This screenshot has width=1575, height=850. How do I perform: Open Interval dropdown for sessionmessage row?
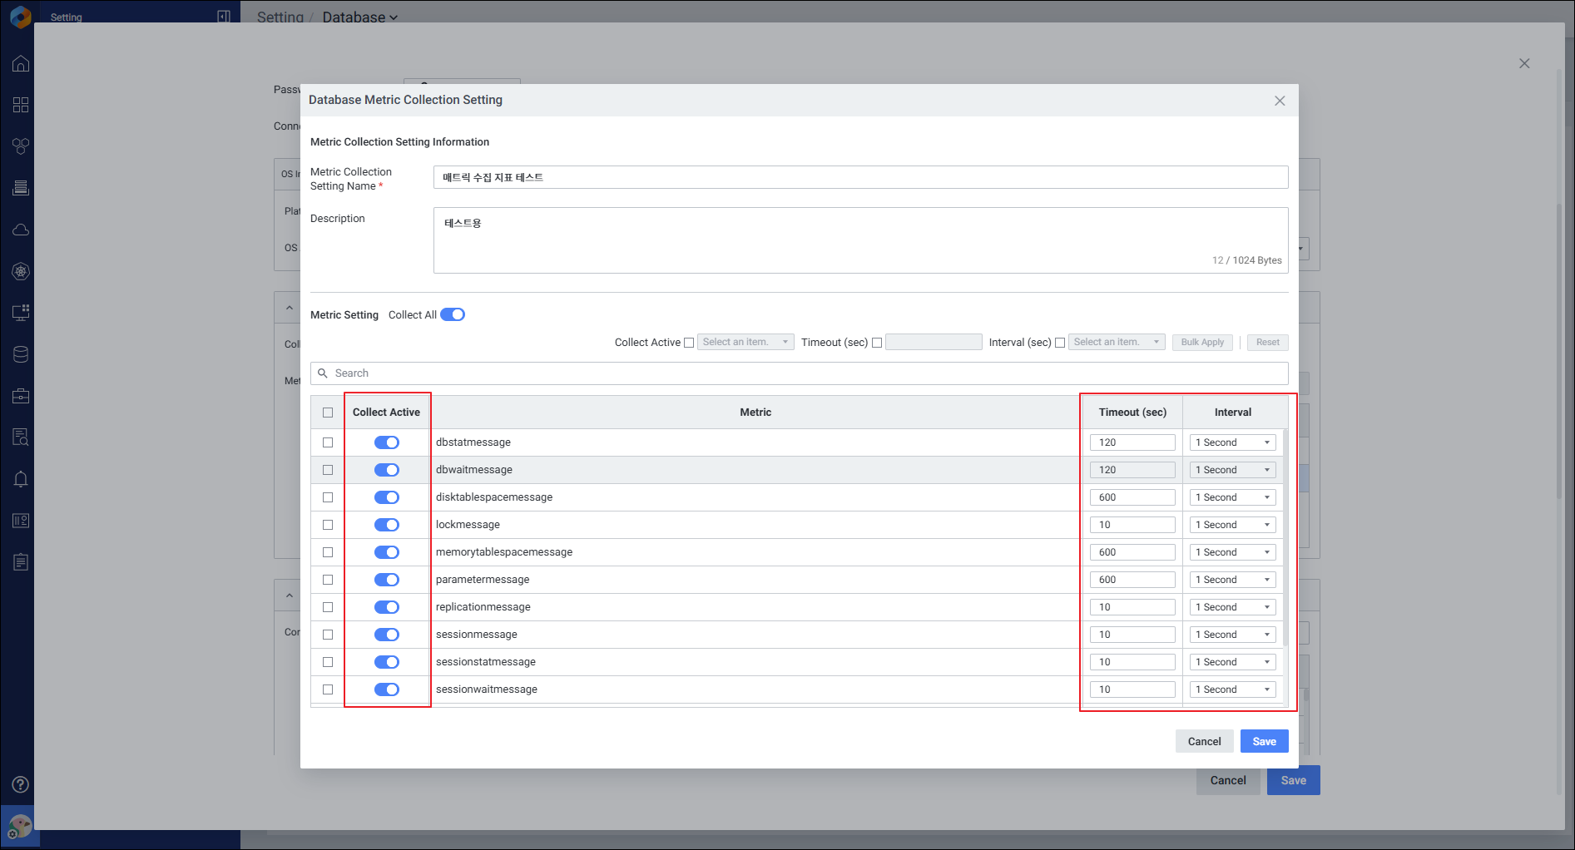coord(1232,635)
